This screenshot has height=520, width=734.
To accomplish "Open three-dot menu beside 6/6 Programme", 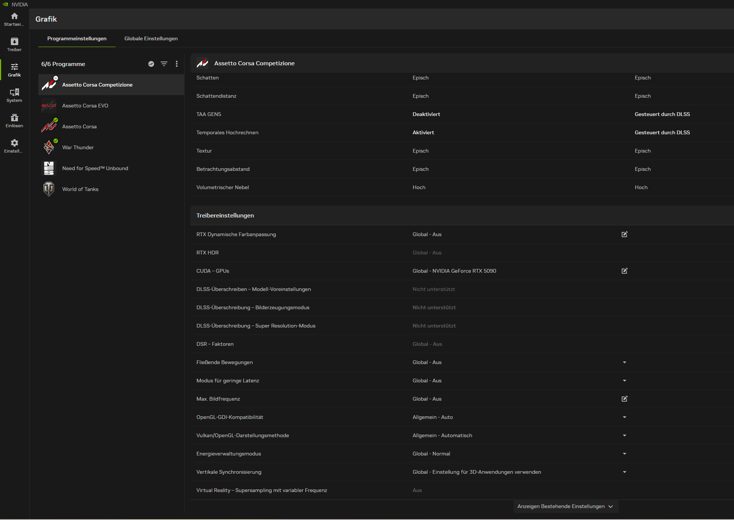I will point(177,64).
